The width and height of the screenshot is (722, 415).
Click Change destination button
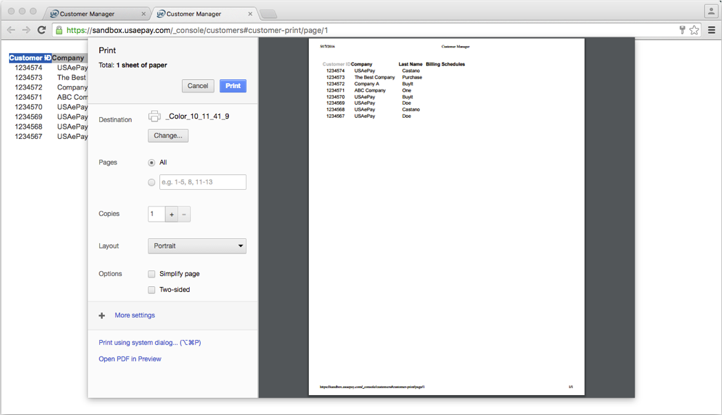coord(168,136)
